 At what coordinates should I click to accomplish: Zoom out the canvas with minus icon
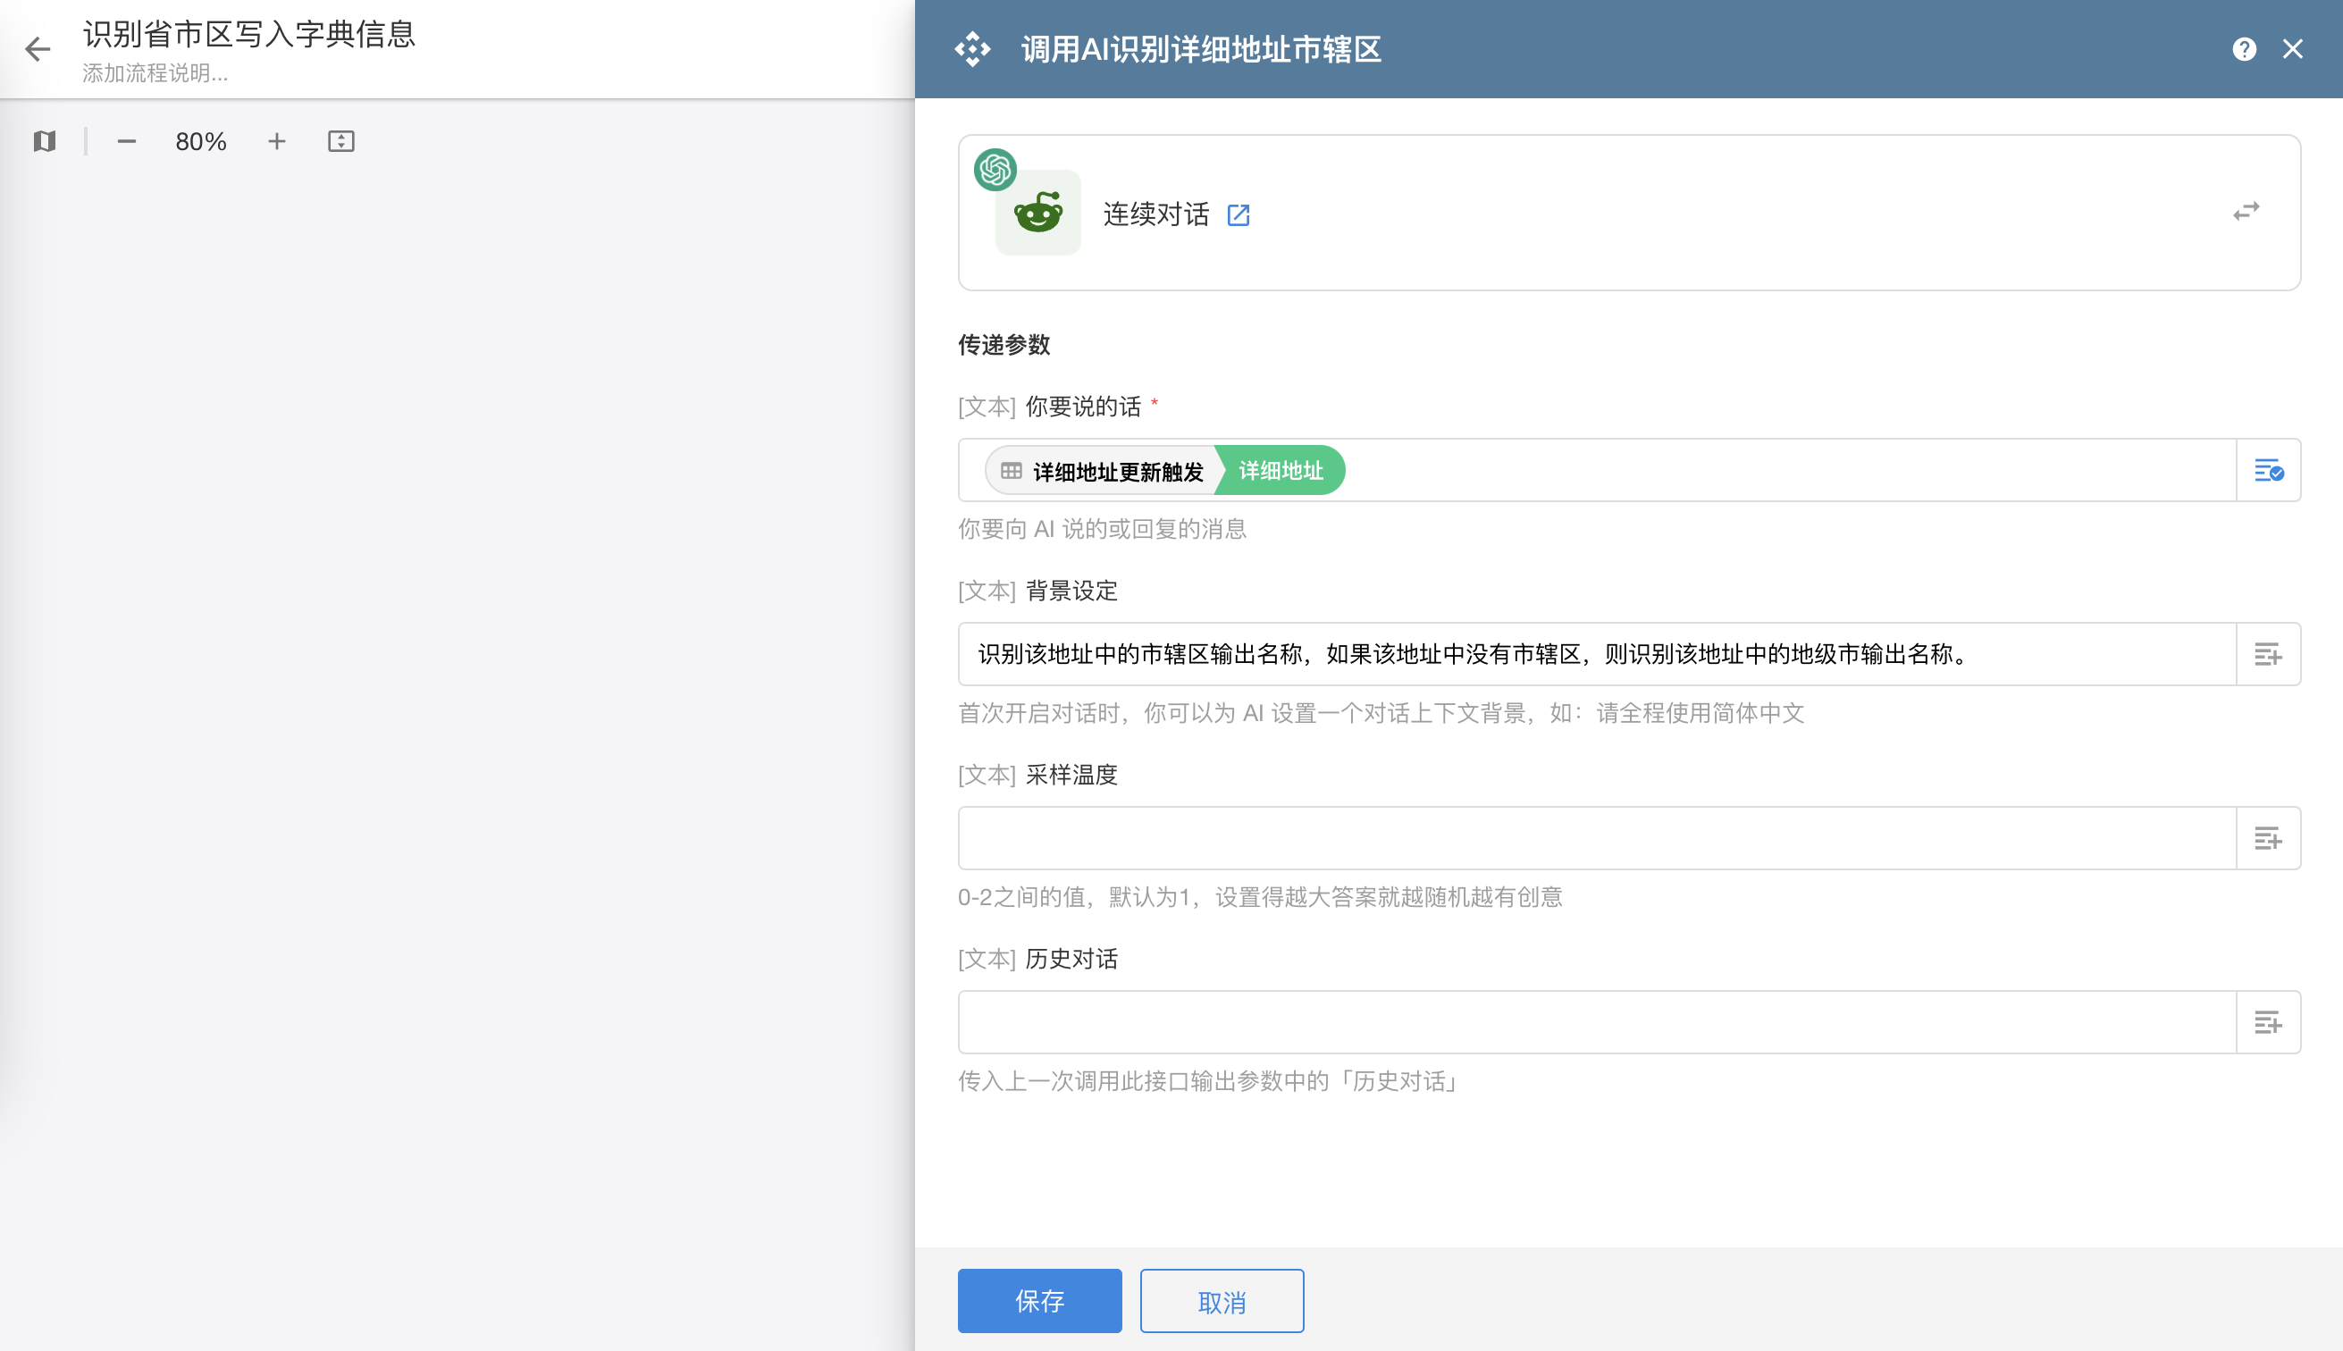tap(127, 141)
